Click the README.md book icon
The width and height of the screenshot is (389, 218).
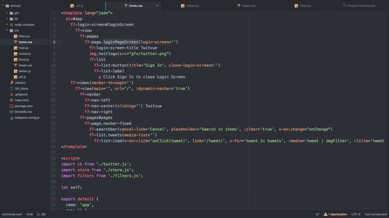12,111
